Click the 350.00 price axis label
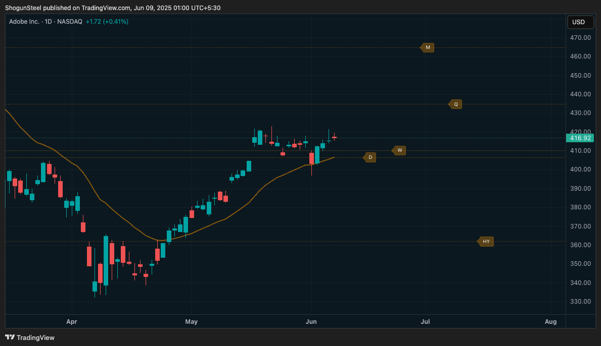This screenshot has width=601, height=346. tap(580, 264)
